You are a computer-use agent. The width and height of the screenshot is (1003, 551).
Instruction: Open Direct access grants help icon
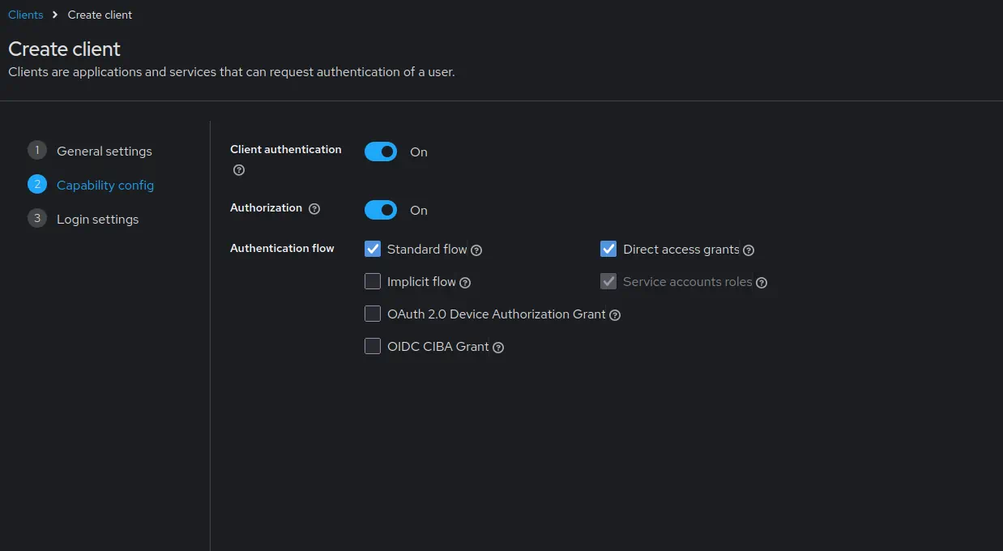point(749,250)
